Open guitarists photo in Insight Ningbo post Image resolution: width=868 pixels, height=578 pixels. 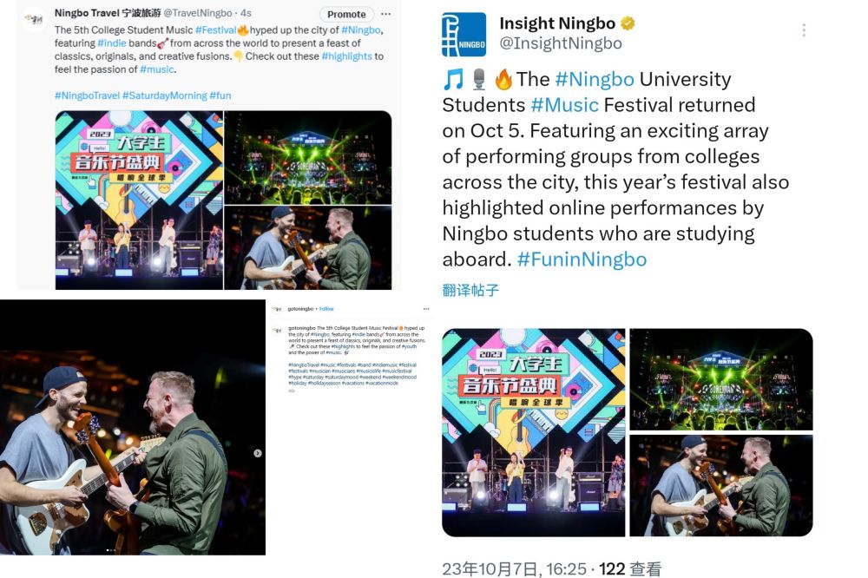(x=721, y=485)
